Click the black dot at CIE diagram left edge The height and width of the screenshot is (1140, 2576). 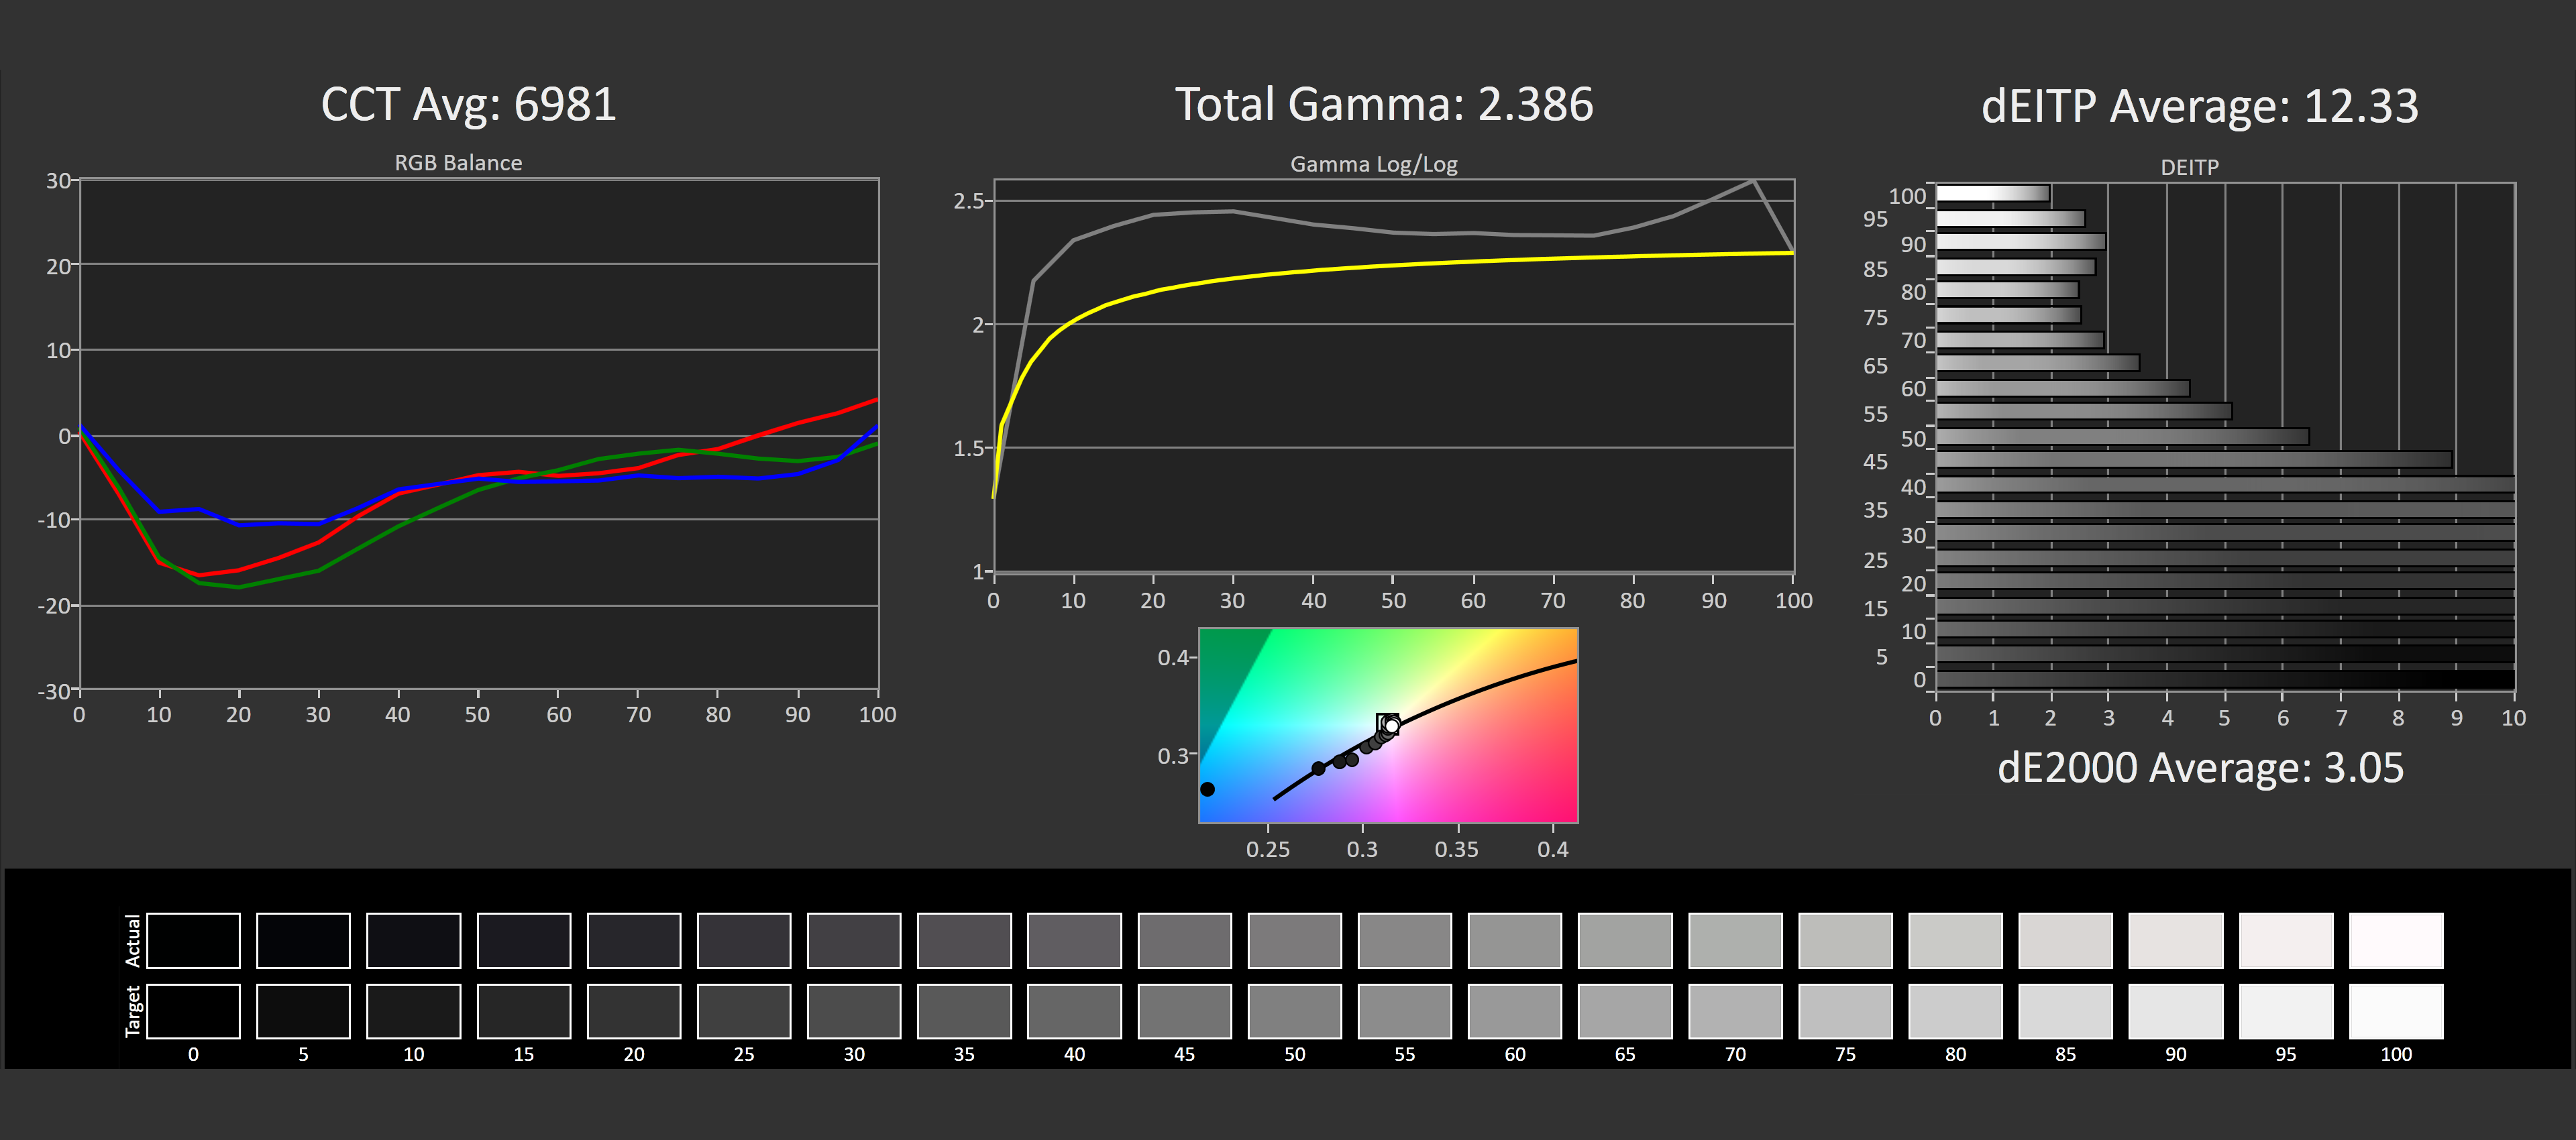[1207, 789]
